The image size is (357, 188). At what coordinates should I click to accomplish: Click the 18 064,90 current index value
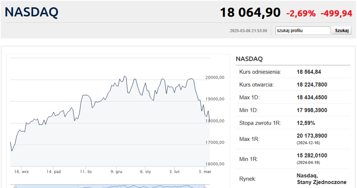[250, 12]
